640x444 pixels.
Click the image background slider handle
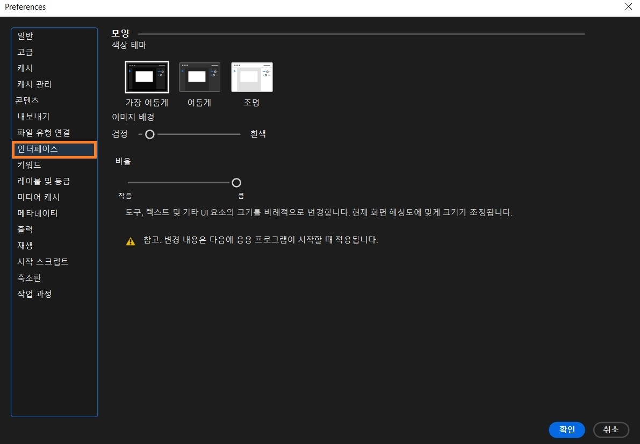pos(149,134)
